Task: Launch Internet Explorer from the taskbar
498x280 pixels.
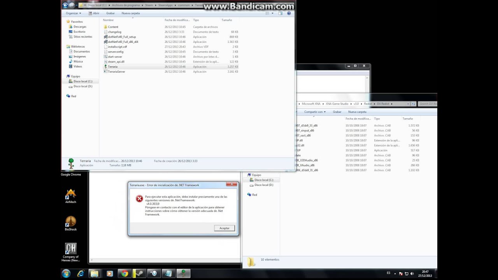Action: coord(81,274)
